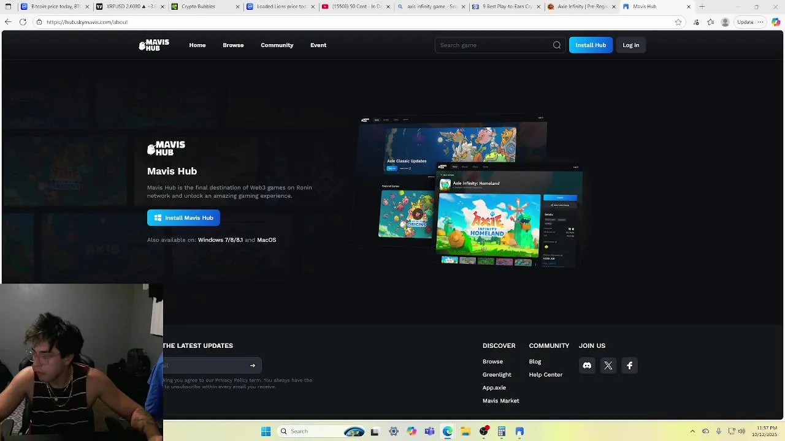This screenshot has height=441, width=785.
Task: Click the Axie Origins preview thumbnail
Action: pyautogui.click(x=407, y=213)
